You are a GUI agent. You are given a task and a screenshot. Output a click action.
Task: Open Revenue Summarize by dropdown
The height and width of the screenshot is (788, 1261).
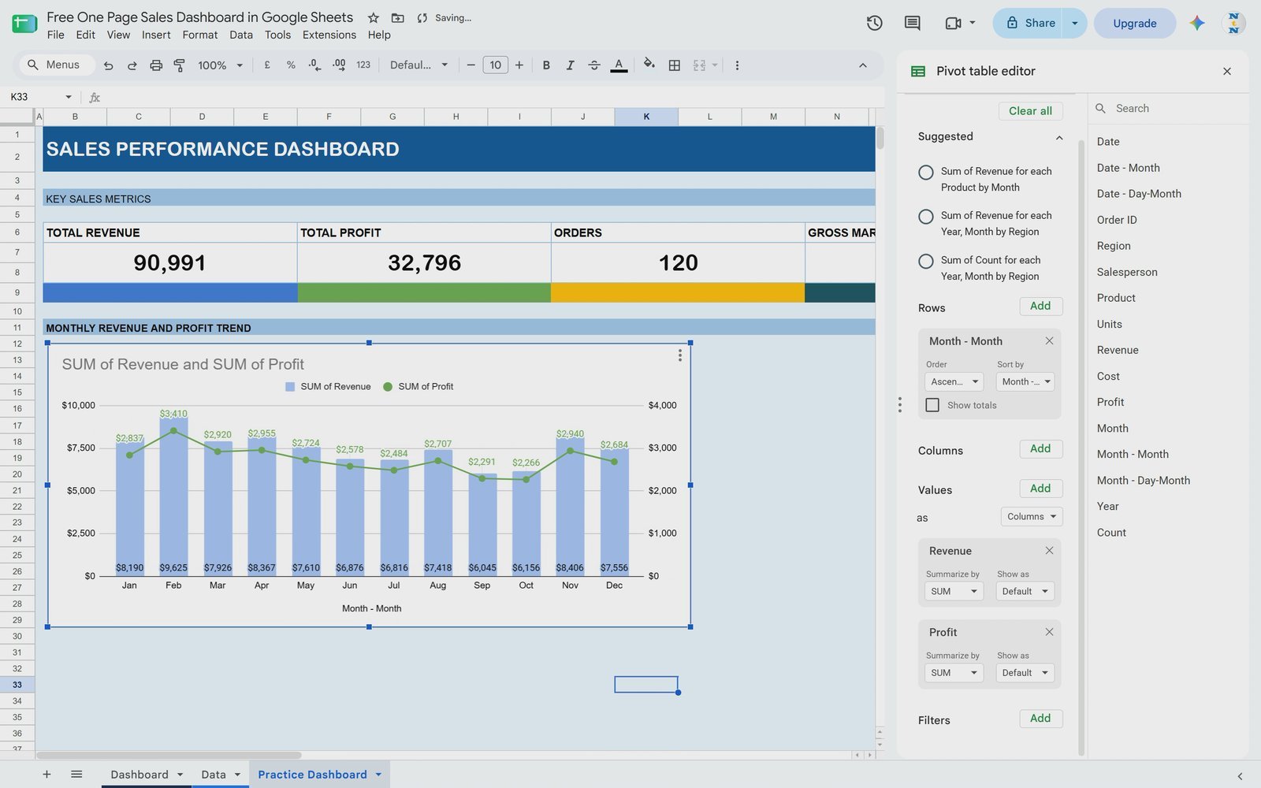954,591
